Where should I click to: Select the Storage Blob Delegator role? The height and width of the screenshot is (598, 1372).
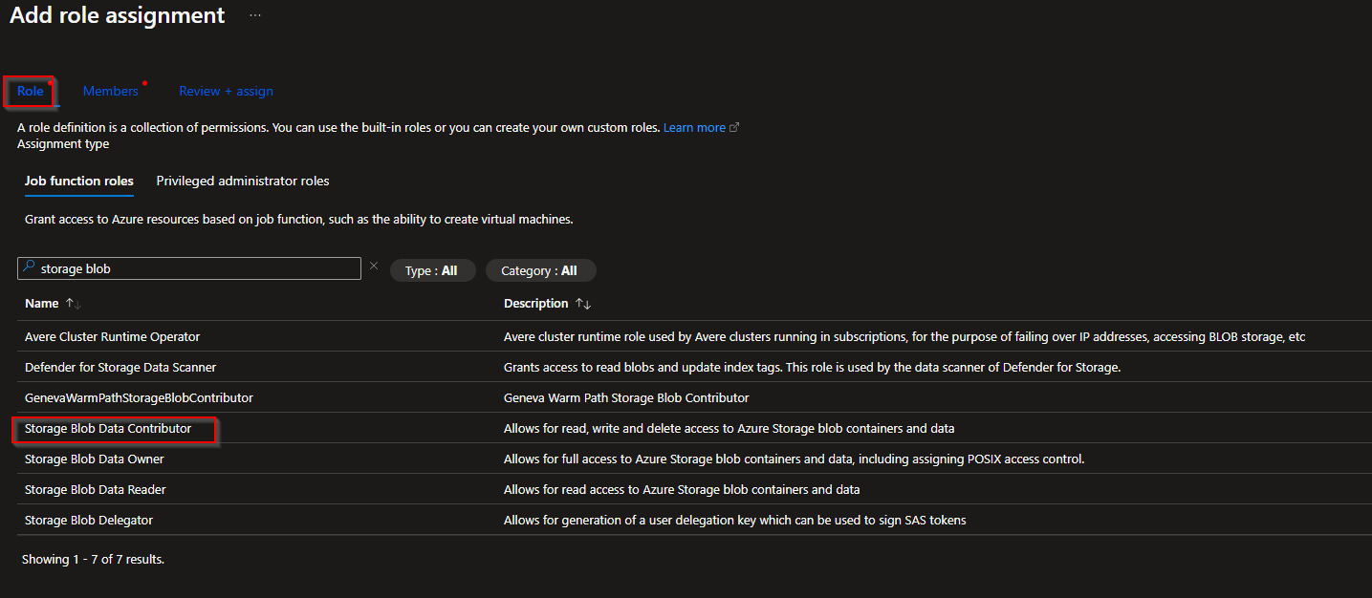click(88, 520)
